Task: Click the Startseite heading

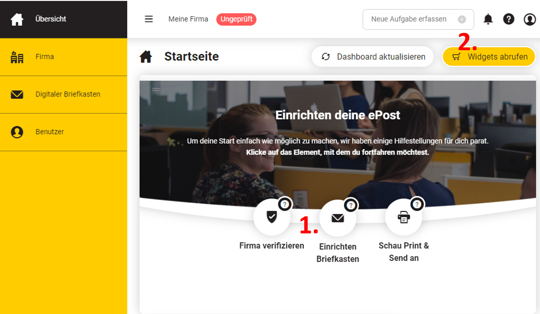Action: (191, 57)
